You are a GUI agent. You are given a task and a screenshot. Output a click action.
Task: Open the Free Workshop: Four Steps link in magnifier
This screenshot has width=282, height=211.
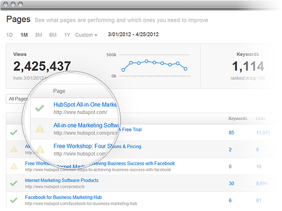82,146
